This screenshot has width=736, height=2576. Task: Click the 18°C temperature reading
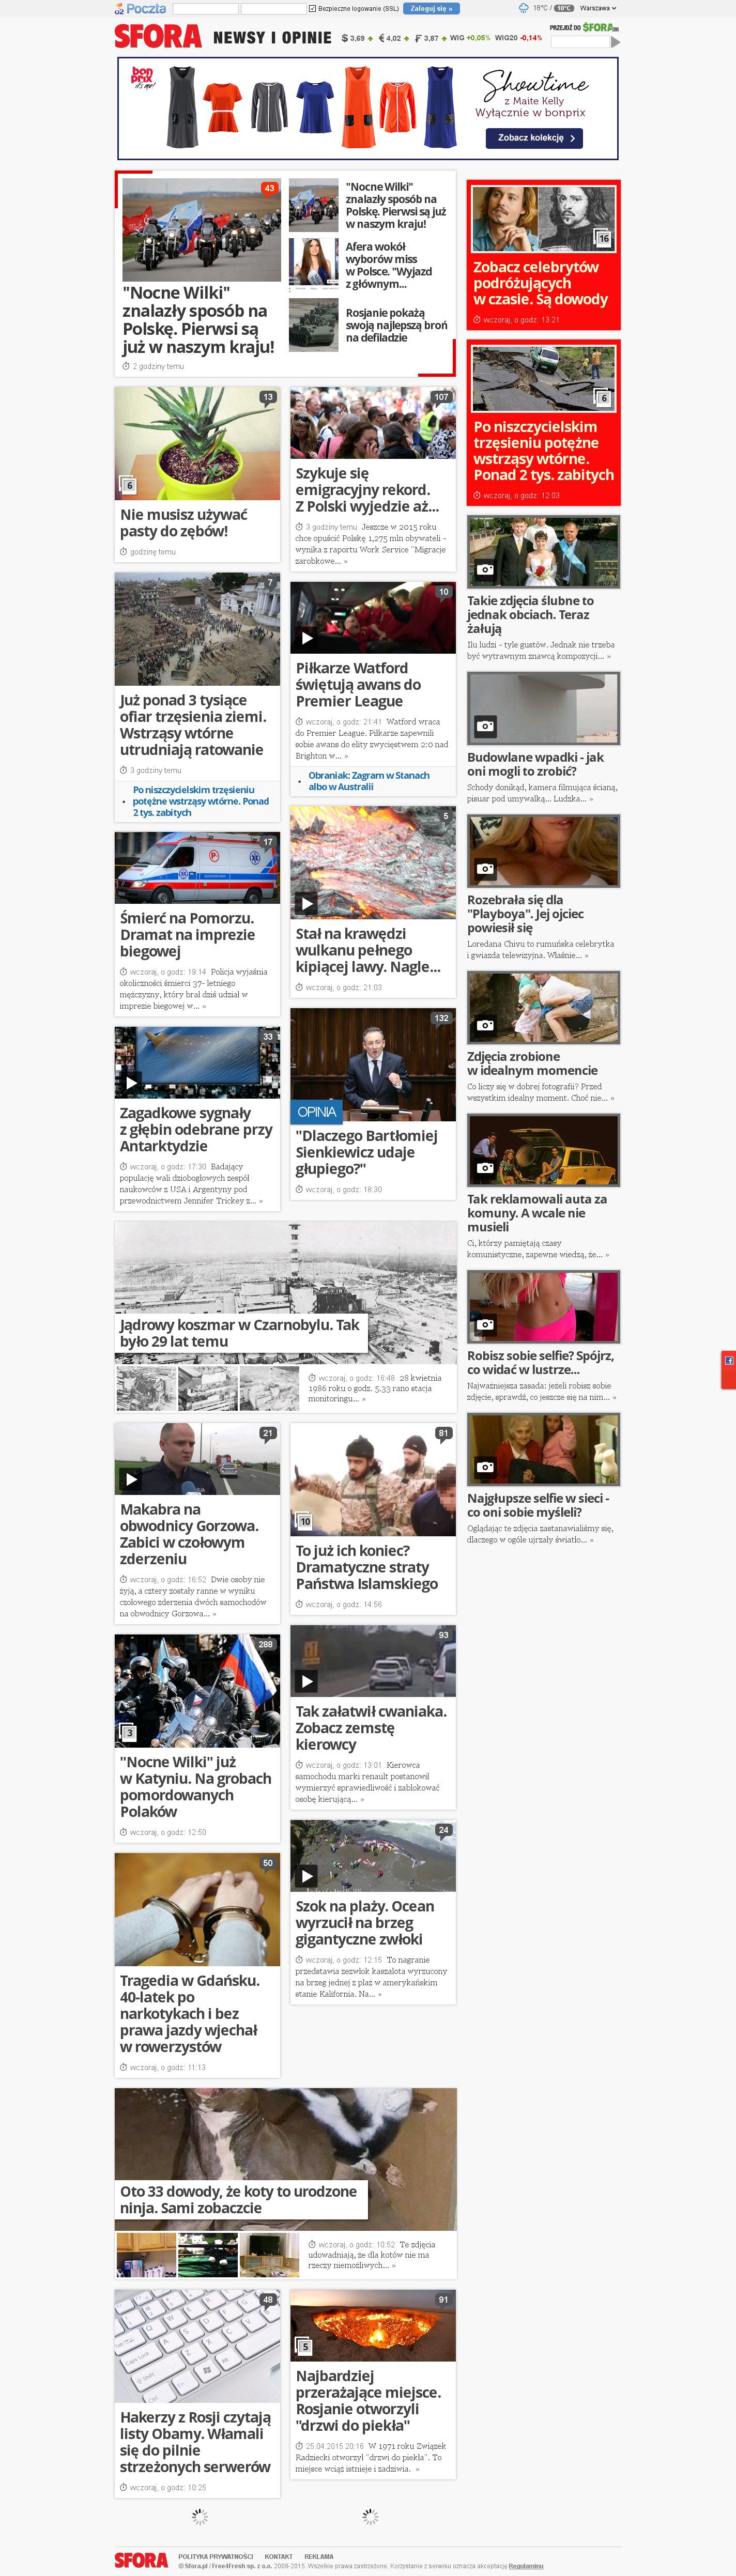click(x=540, y=8)
